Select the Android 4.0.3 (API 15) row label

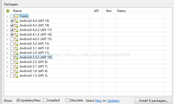click(x=36, y=39)
